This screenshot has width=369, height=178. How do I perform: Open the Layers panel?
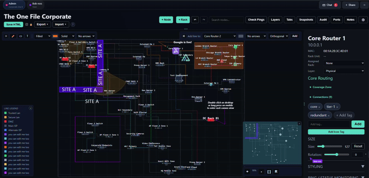pyautogui.click(x=275, y=20)
